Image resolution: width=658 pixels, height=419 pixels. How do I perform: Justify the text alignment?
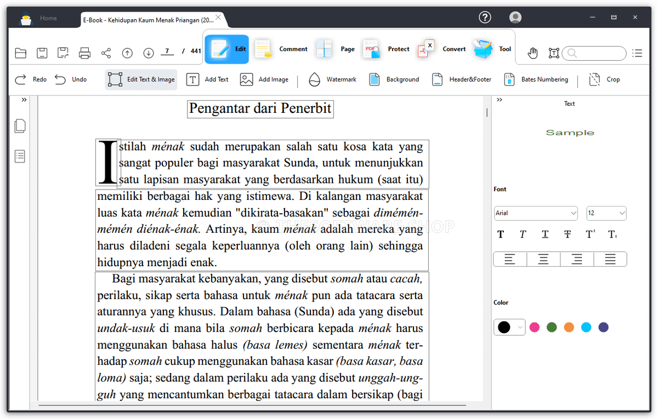[610, 259]
